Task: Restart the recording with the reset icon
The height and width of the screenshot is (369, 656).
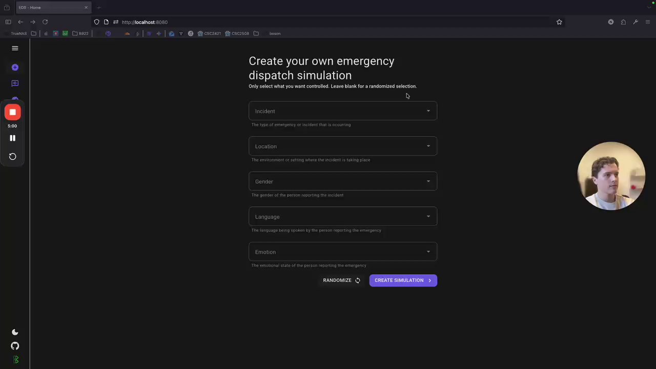Action: coord(13,156)
